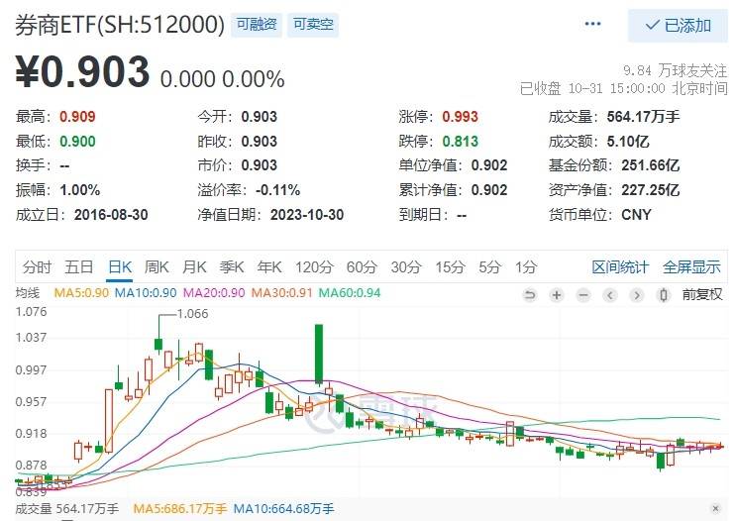Toggle the 已添加 watchlist button

click(679, 25)
